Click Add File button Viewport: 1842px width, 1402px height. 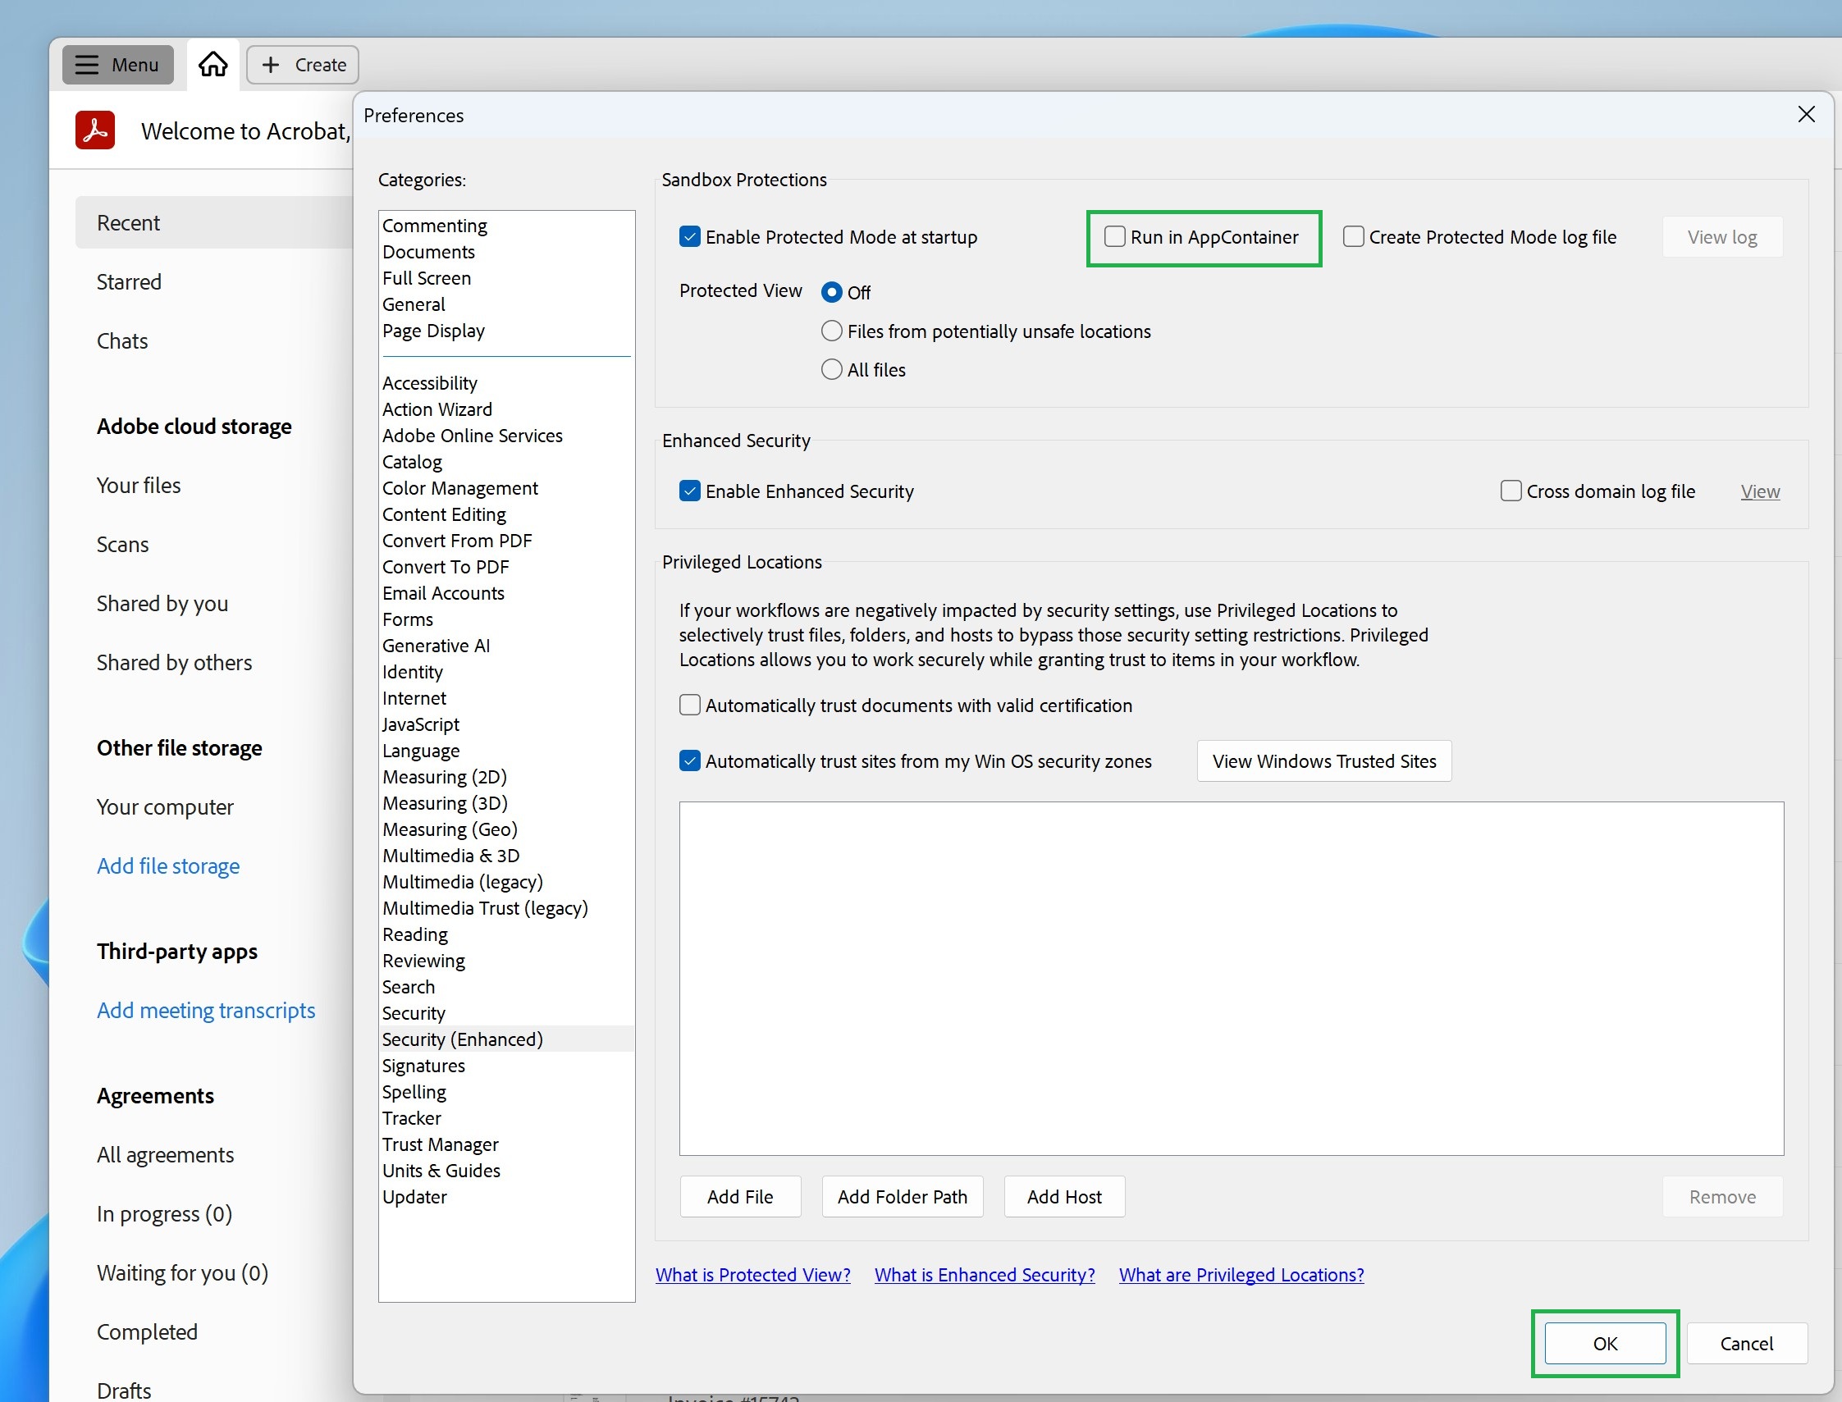tap(740, 1197)
